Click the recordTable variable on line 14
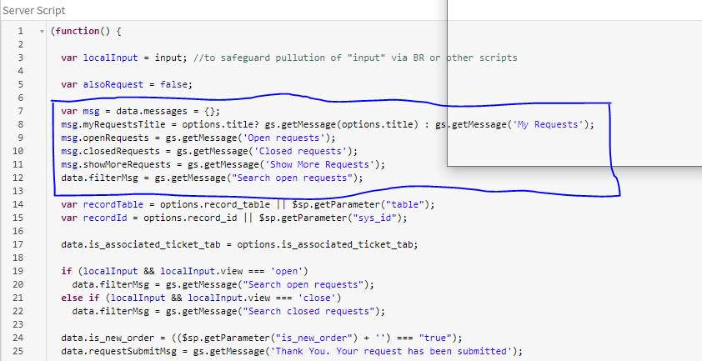702x361 pixels. click(113, 204)
